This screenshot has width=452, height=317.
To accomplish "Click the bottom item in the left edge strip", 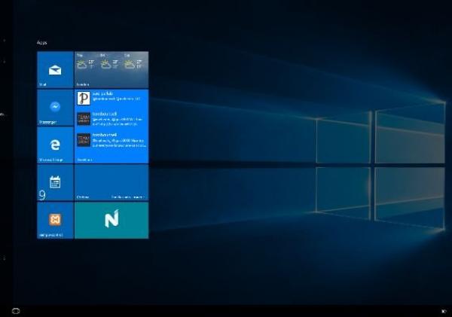I will point(4,258).
